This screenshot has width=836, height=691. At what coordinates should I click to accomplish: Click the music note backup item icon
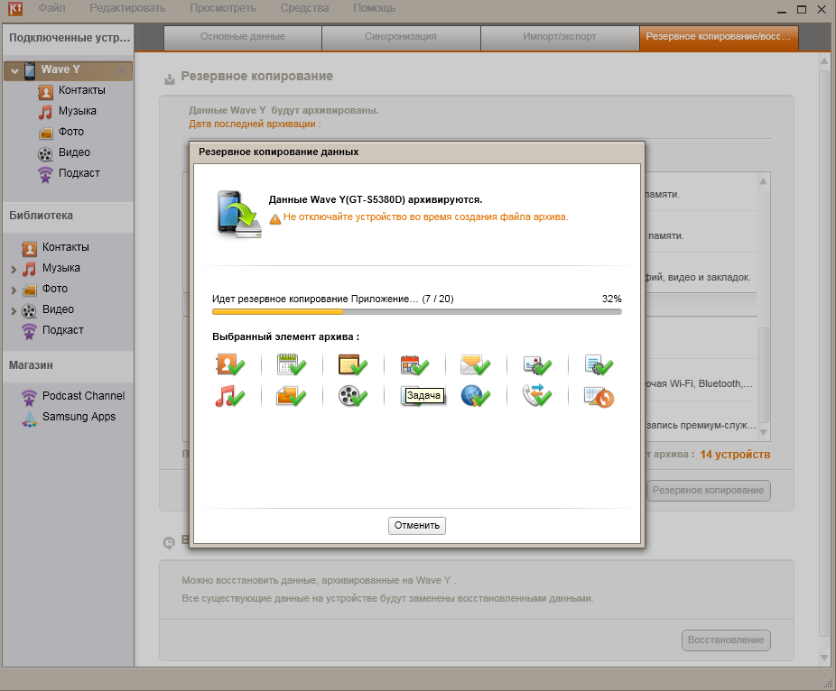click(x=230, y=396)
